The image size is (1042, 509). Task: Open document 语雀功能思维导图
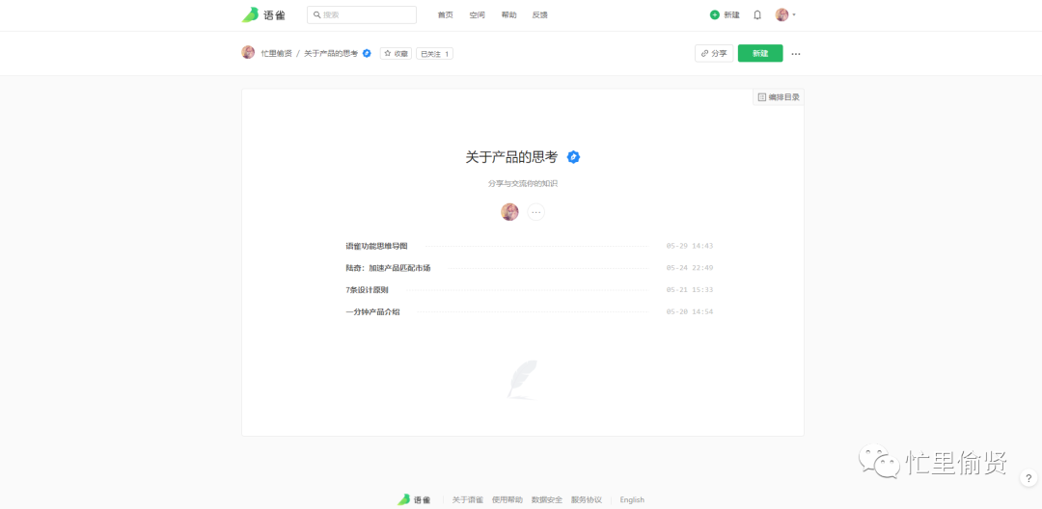coord(376,246)
